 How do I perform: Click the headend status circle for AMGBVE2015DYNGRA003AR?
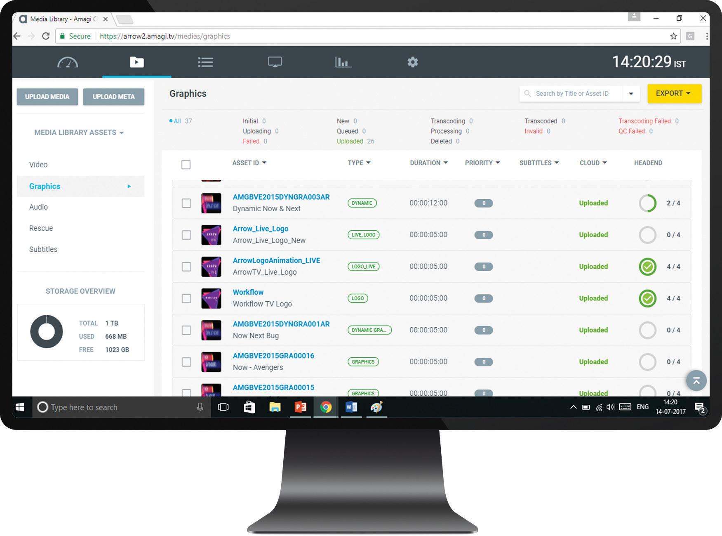point(647,203)
